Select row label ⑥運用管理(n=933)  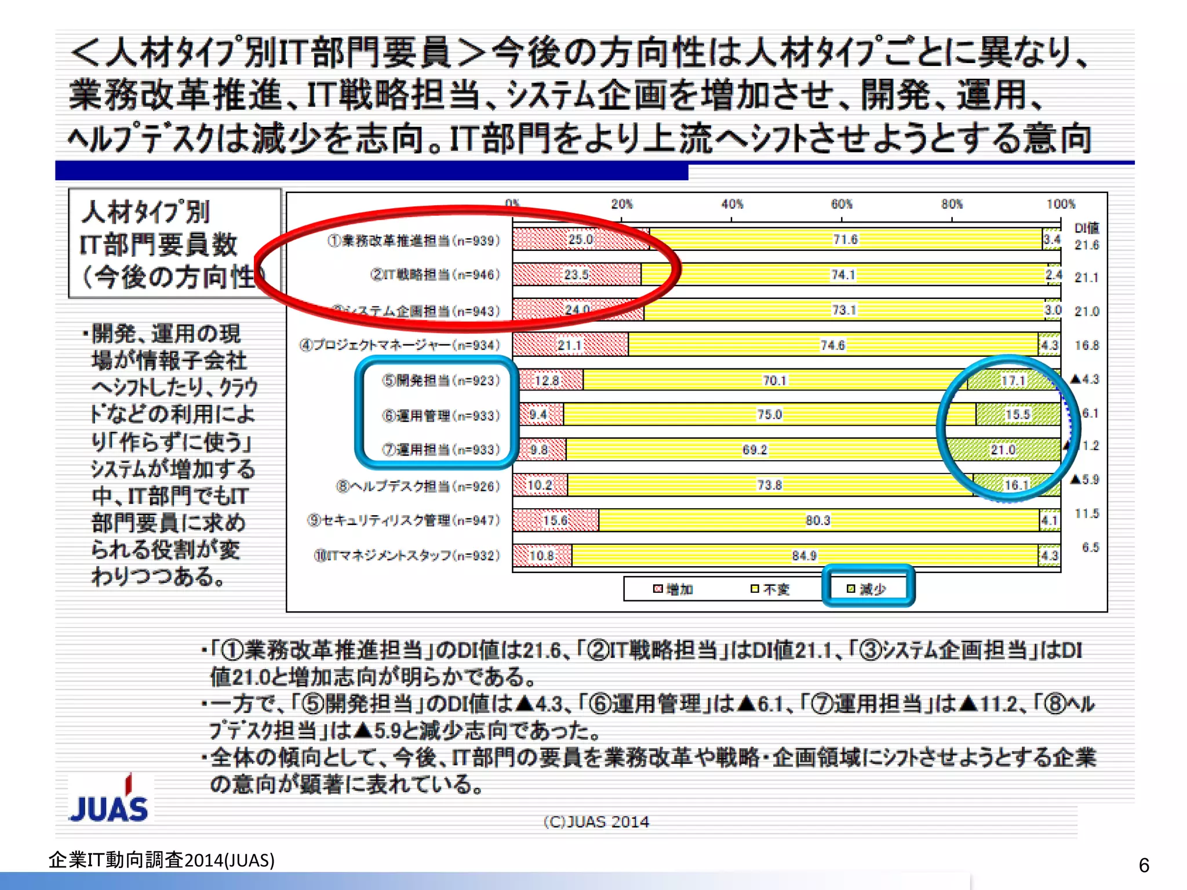pyautogui.click(x=440, y=415)
